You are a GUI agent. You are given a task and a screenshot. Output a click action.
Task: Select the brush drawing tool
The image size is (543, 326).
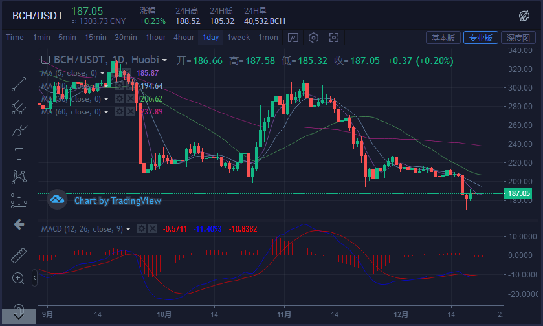click(19, 131)
